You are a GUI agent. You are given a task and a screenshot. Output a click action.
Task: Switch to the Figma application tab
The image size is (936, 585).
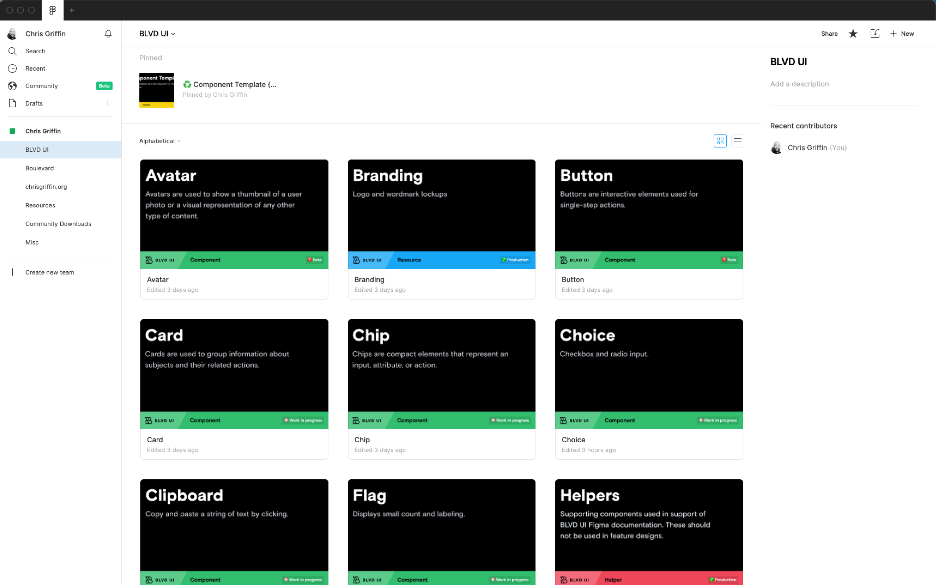click(x=52, y=10)
